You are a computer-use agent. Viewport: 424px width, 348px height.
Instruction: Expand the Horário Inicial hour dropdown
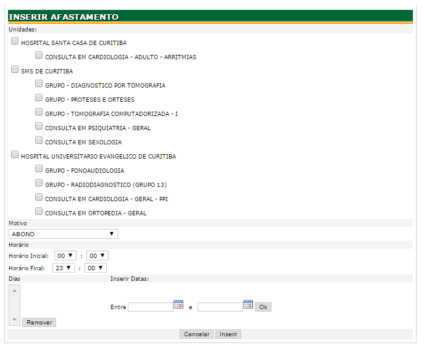(65, 255)
